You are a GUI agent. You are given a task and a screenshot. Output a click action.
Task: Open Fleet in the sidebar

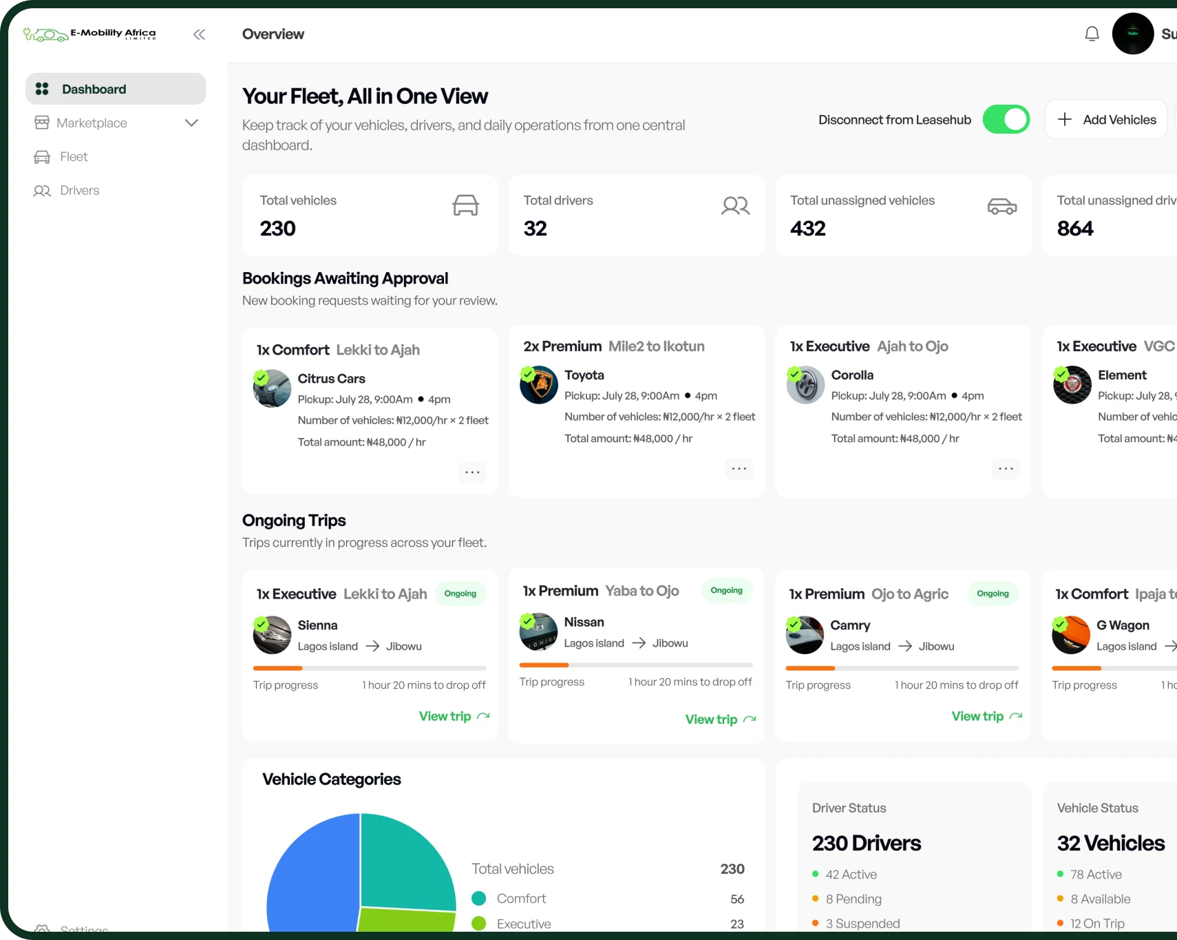(x=61, y=156)
